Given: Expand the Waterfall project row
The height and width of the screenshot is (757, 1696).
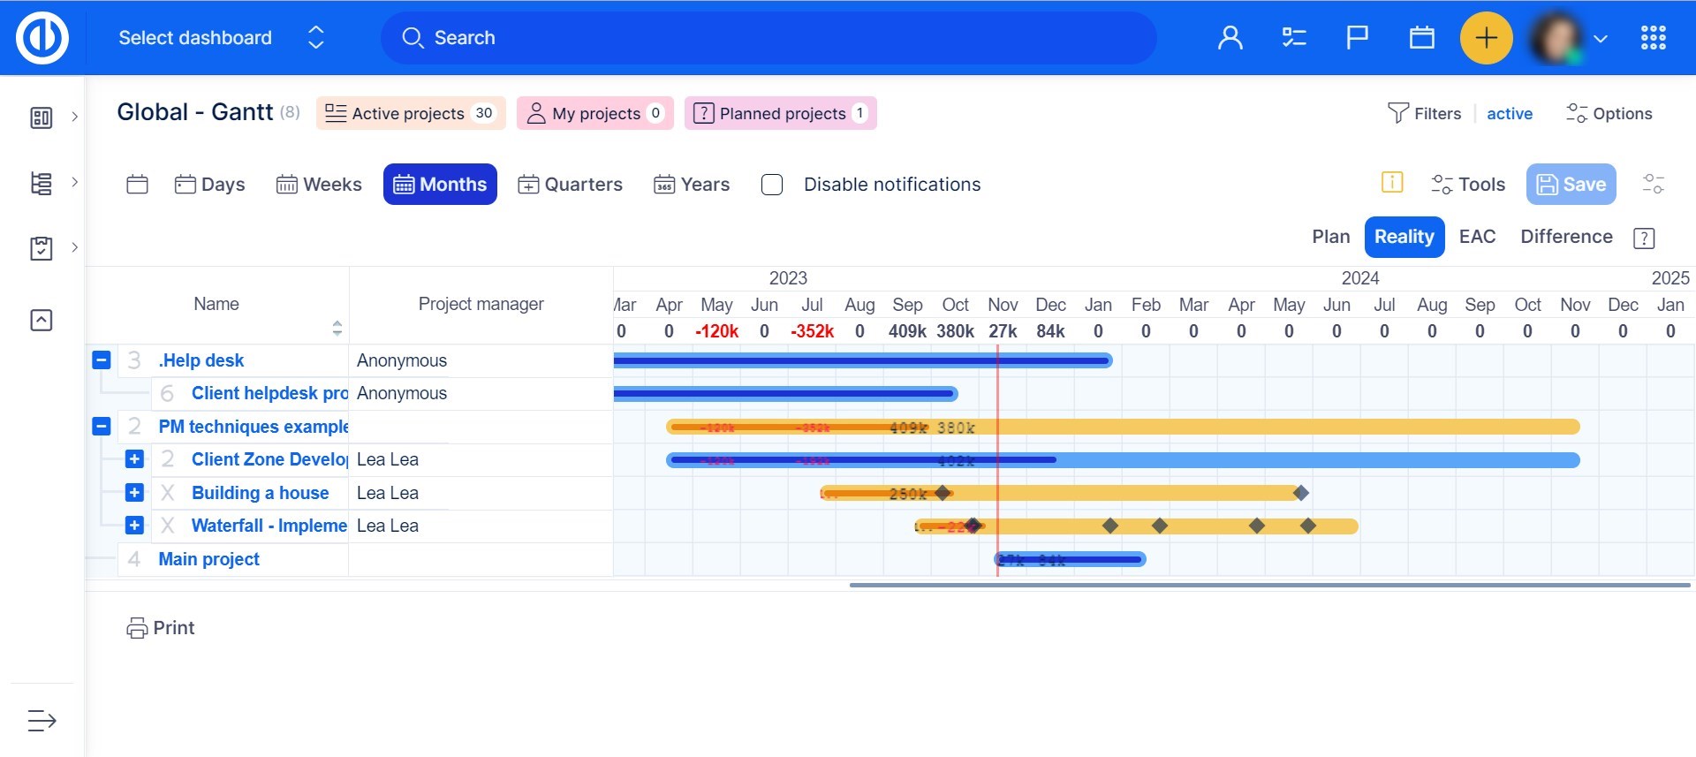Looking at the screenshot, I should point(134,526).
